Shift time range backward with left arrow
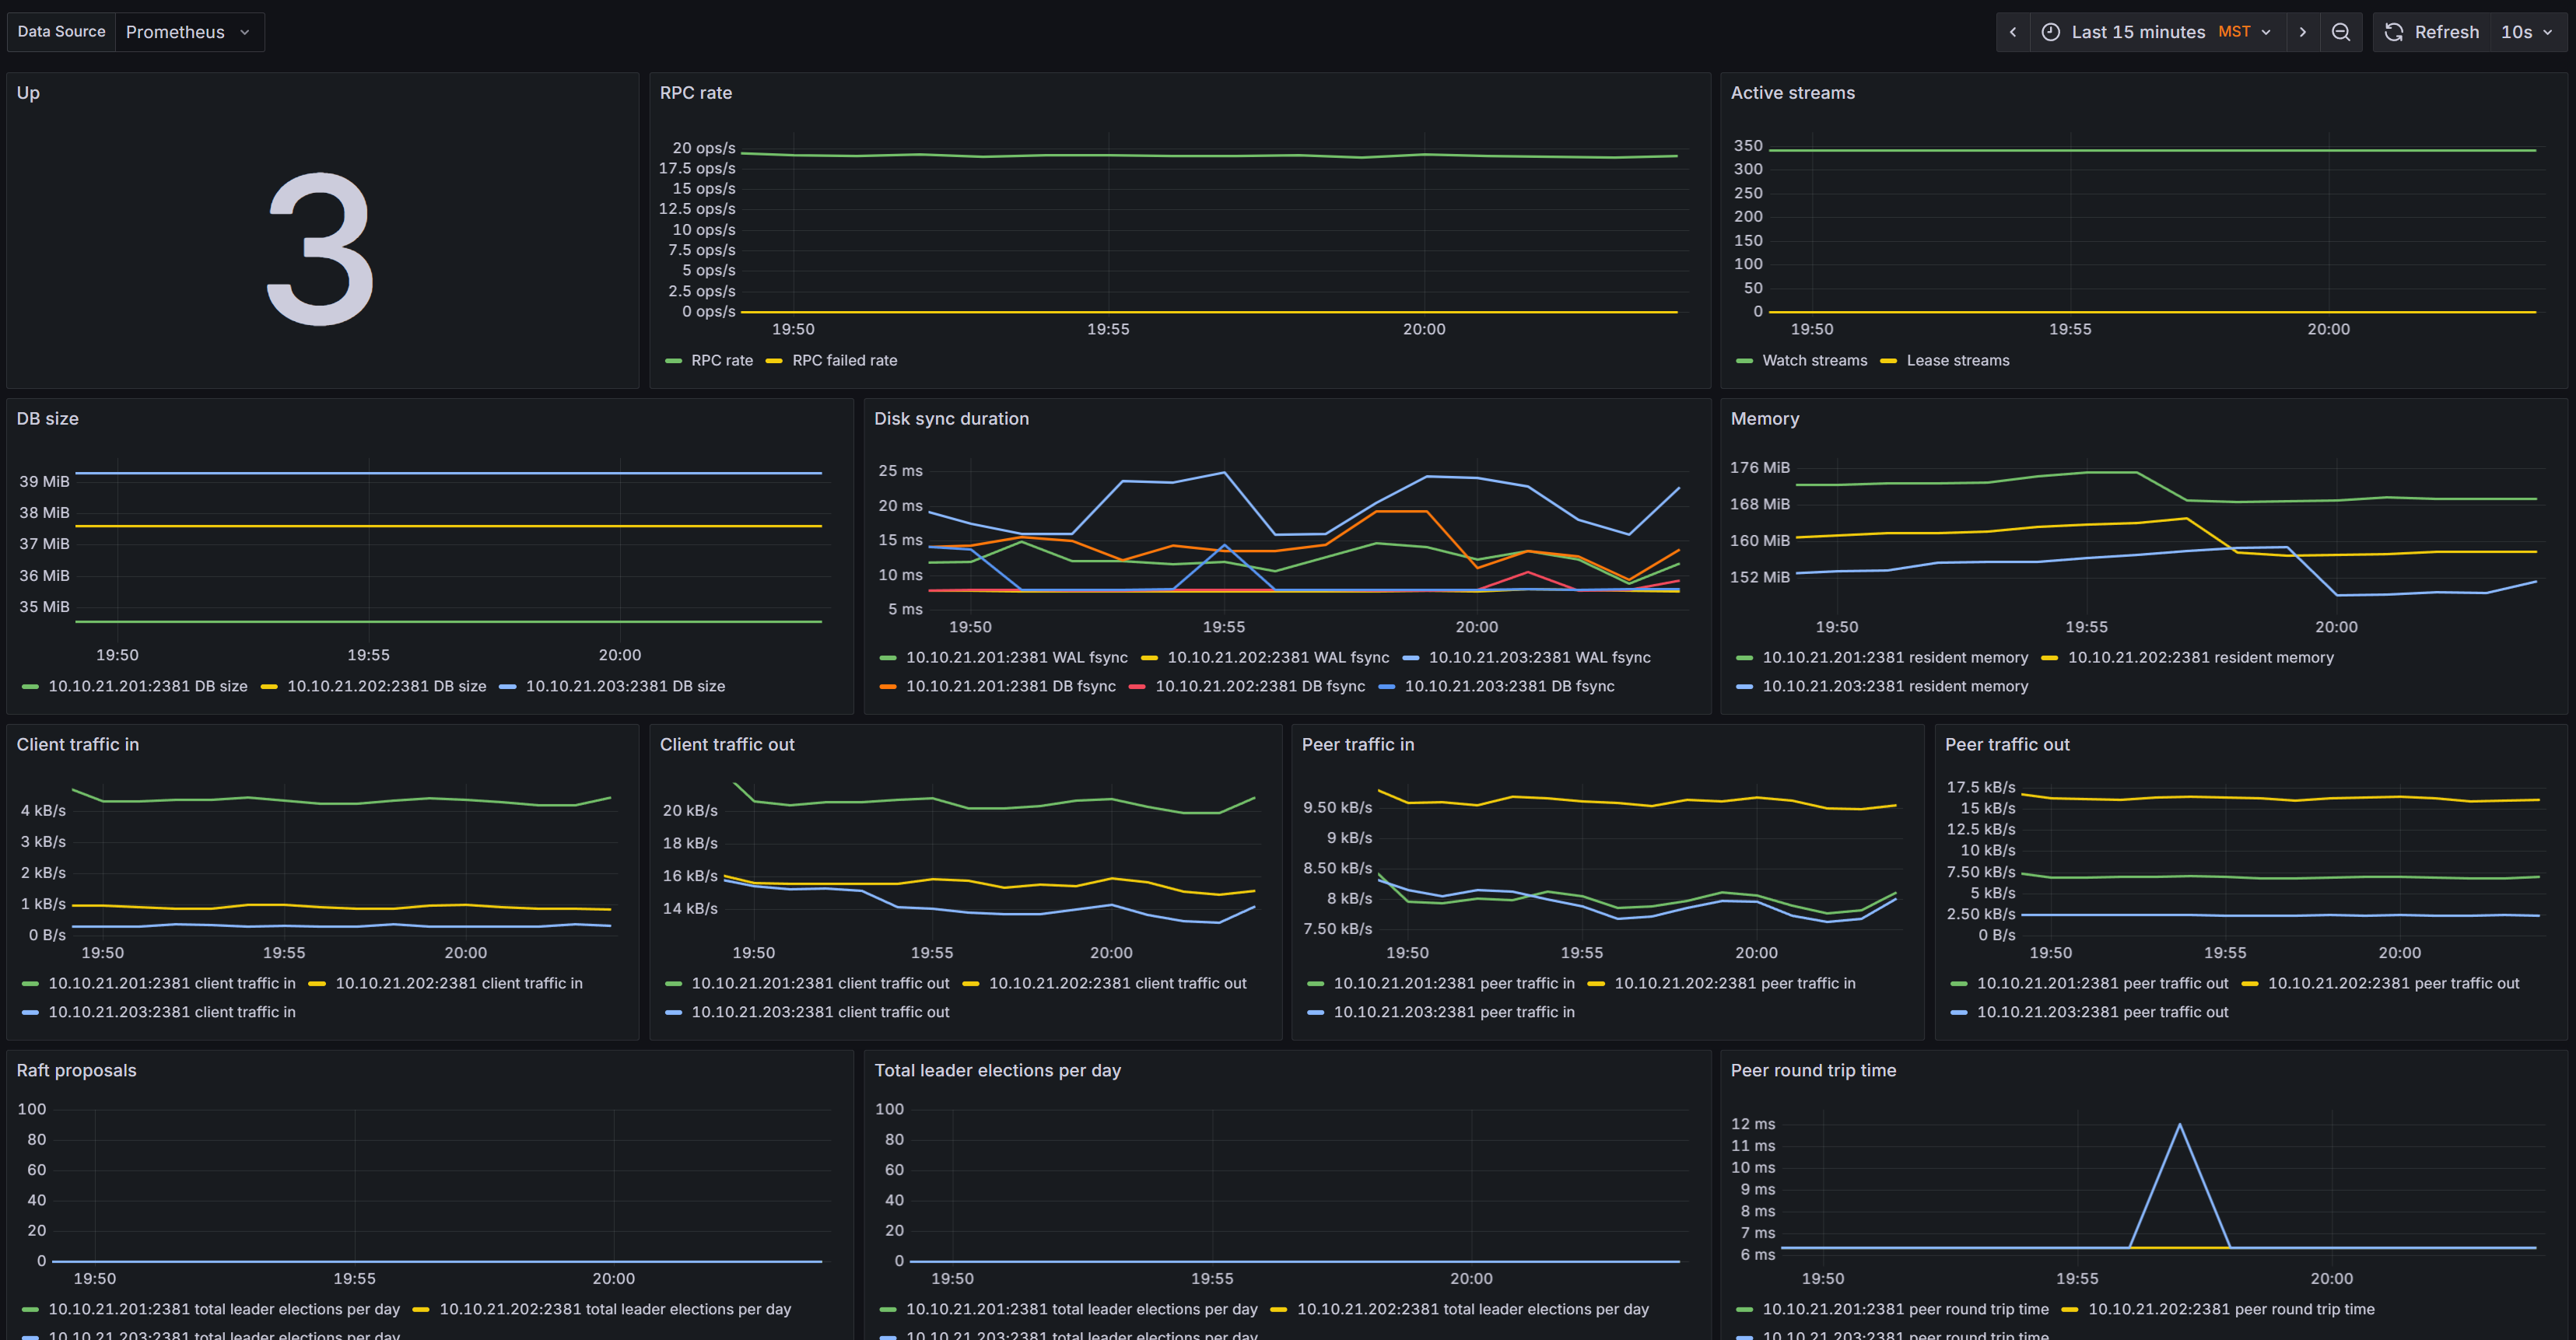This screenshot has width=2576, height=1340. point(2013,32)
